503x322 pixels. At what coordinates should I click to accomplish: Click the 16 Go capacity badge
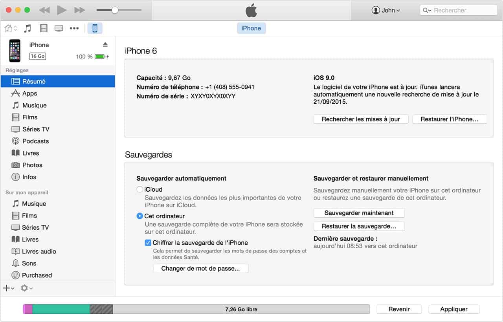pos(38,56)
